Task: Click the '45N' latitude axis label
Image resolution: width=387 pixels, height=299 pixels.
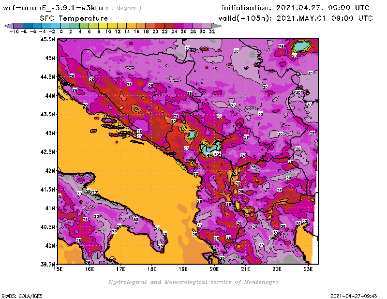Action: (x=50, y=58)
